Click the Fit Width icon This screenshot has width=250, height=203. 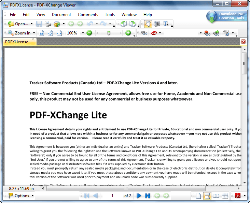(59, 33)
